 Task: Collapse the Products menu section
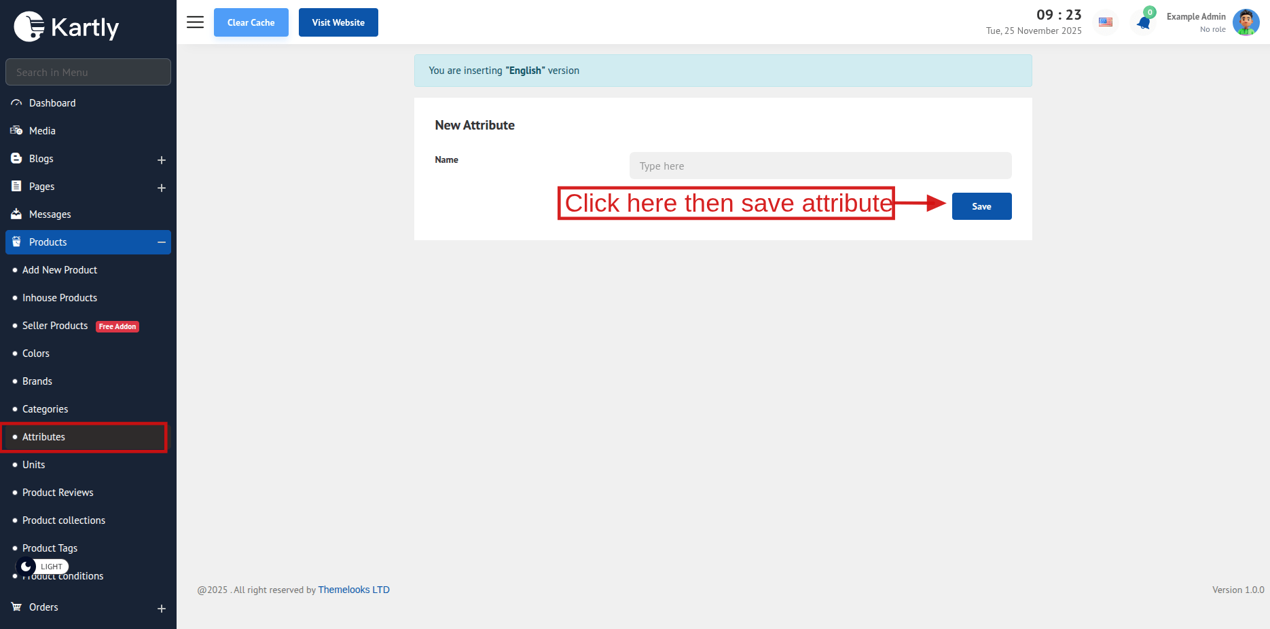[x=162, y=242]
